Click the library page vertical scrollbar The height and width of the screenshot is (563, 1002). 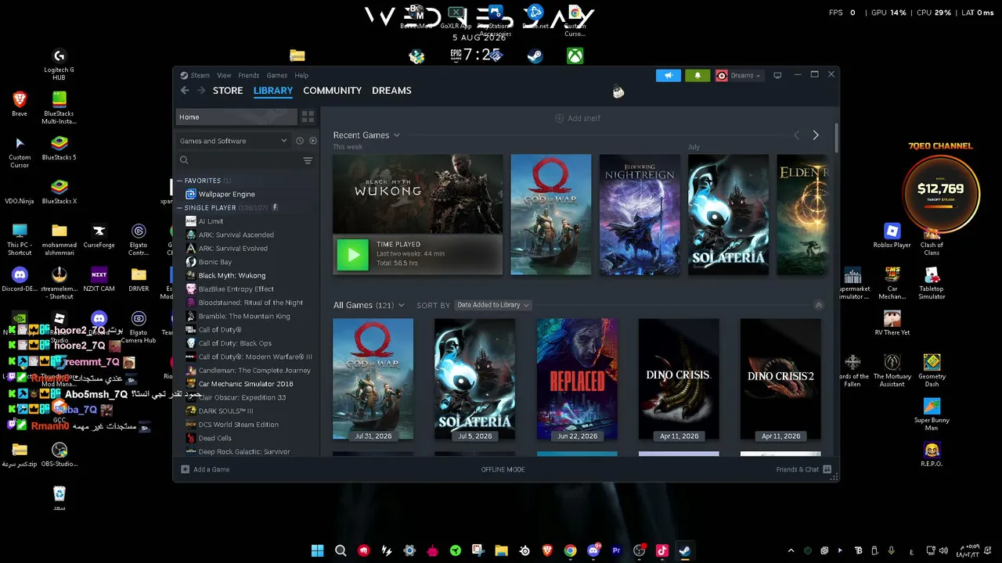[836, 138]
